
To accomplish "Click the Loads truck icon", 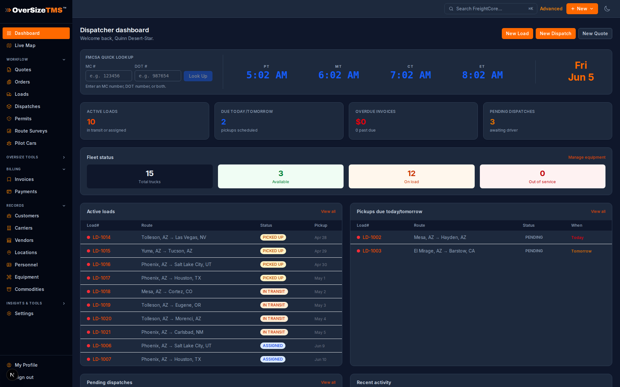I will tap(9, 94).
